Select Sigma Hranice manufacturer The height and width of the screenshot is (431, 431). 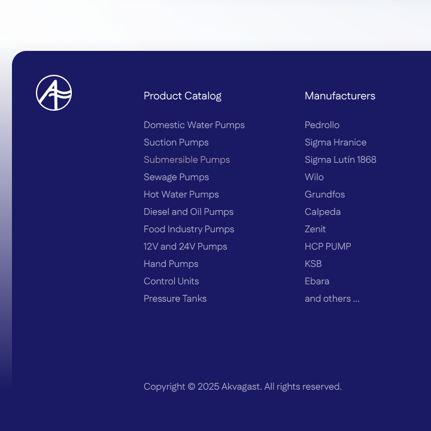(335, 142)
